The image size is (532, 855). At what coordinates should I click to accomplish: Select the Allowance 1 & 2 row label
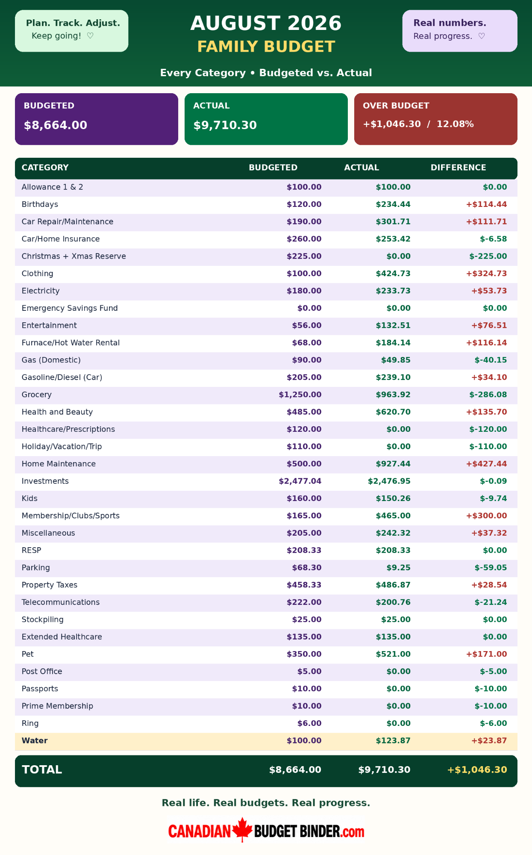(x=53, y=187)
